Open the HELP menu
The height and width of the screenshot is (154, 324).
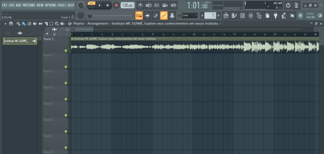click(x=71, y=5)
